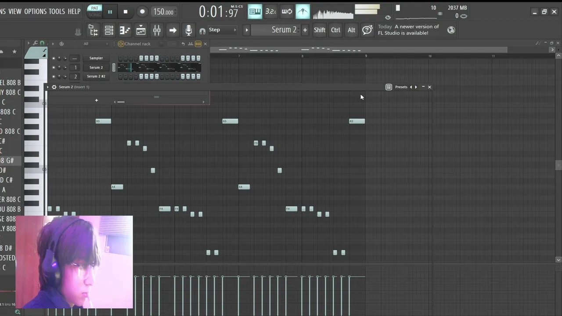Image resolution: width=562 pixels, height=316 pixels.
Task: Switch to PAT pattern mode
Action: pyautogui.click(x=94, y=8)
